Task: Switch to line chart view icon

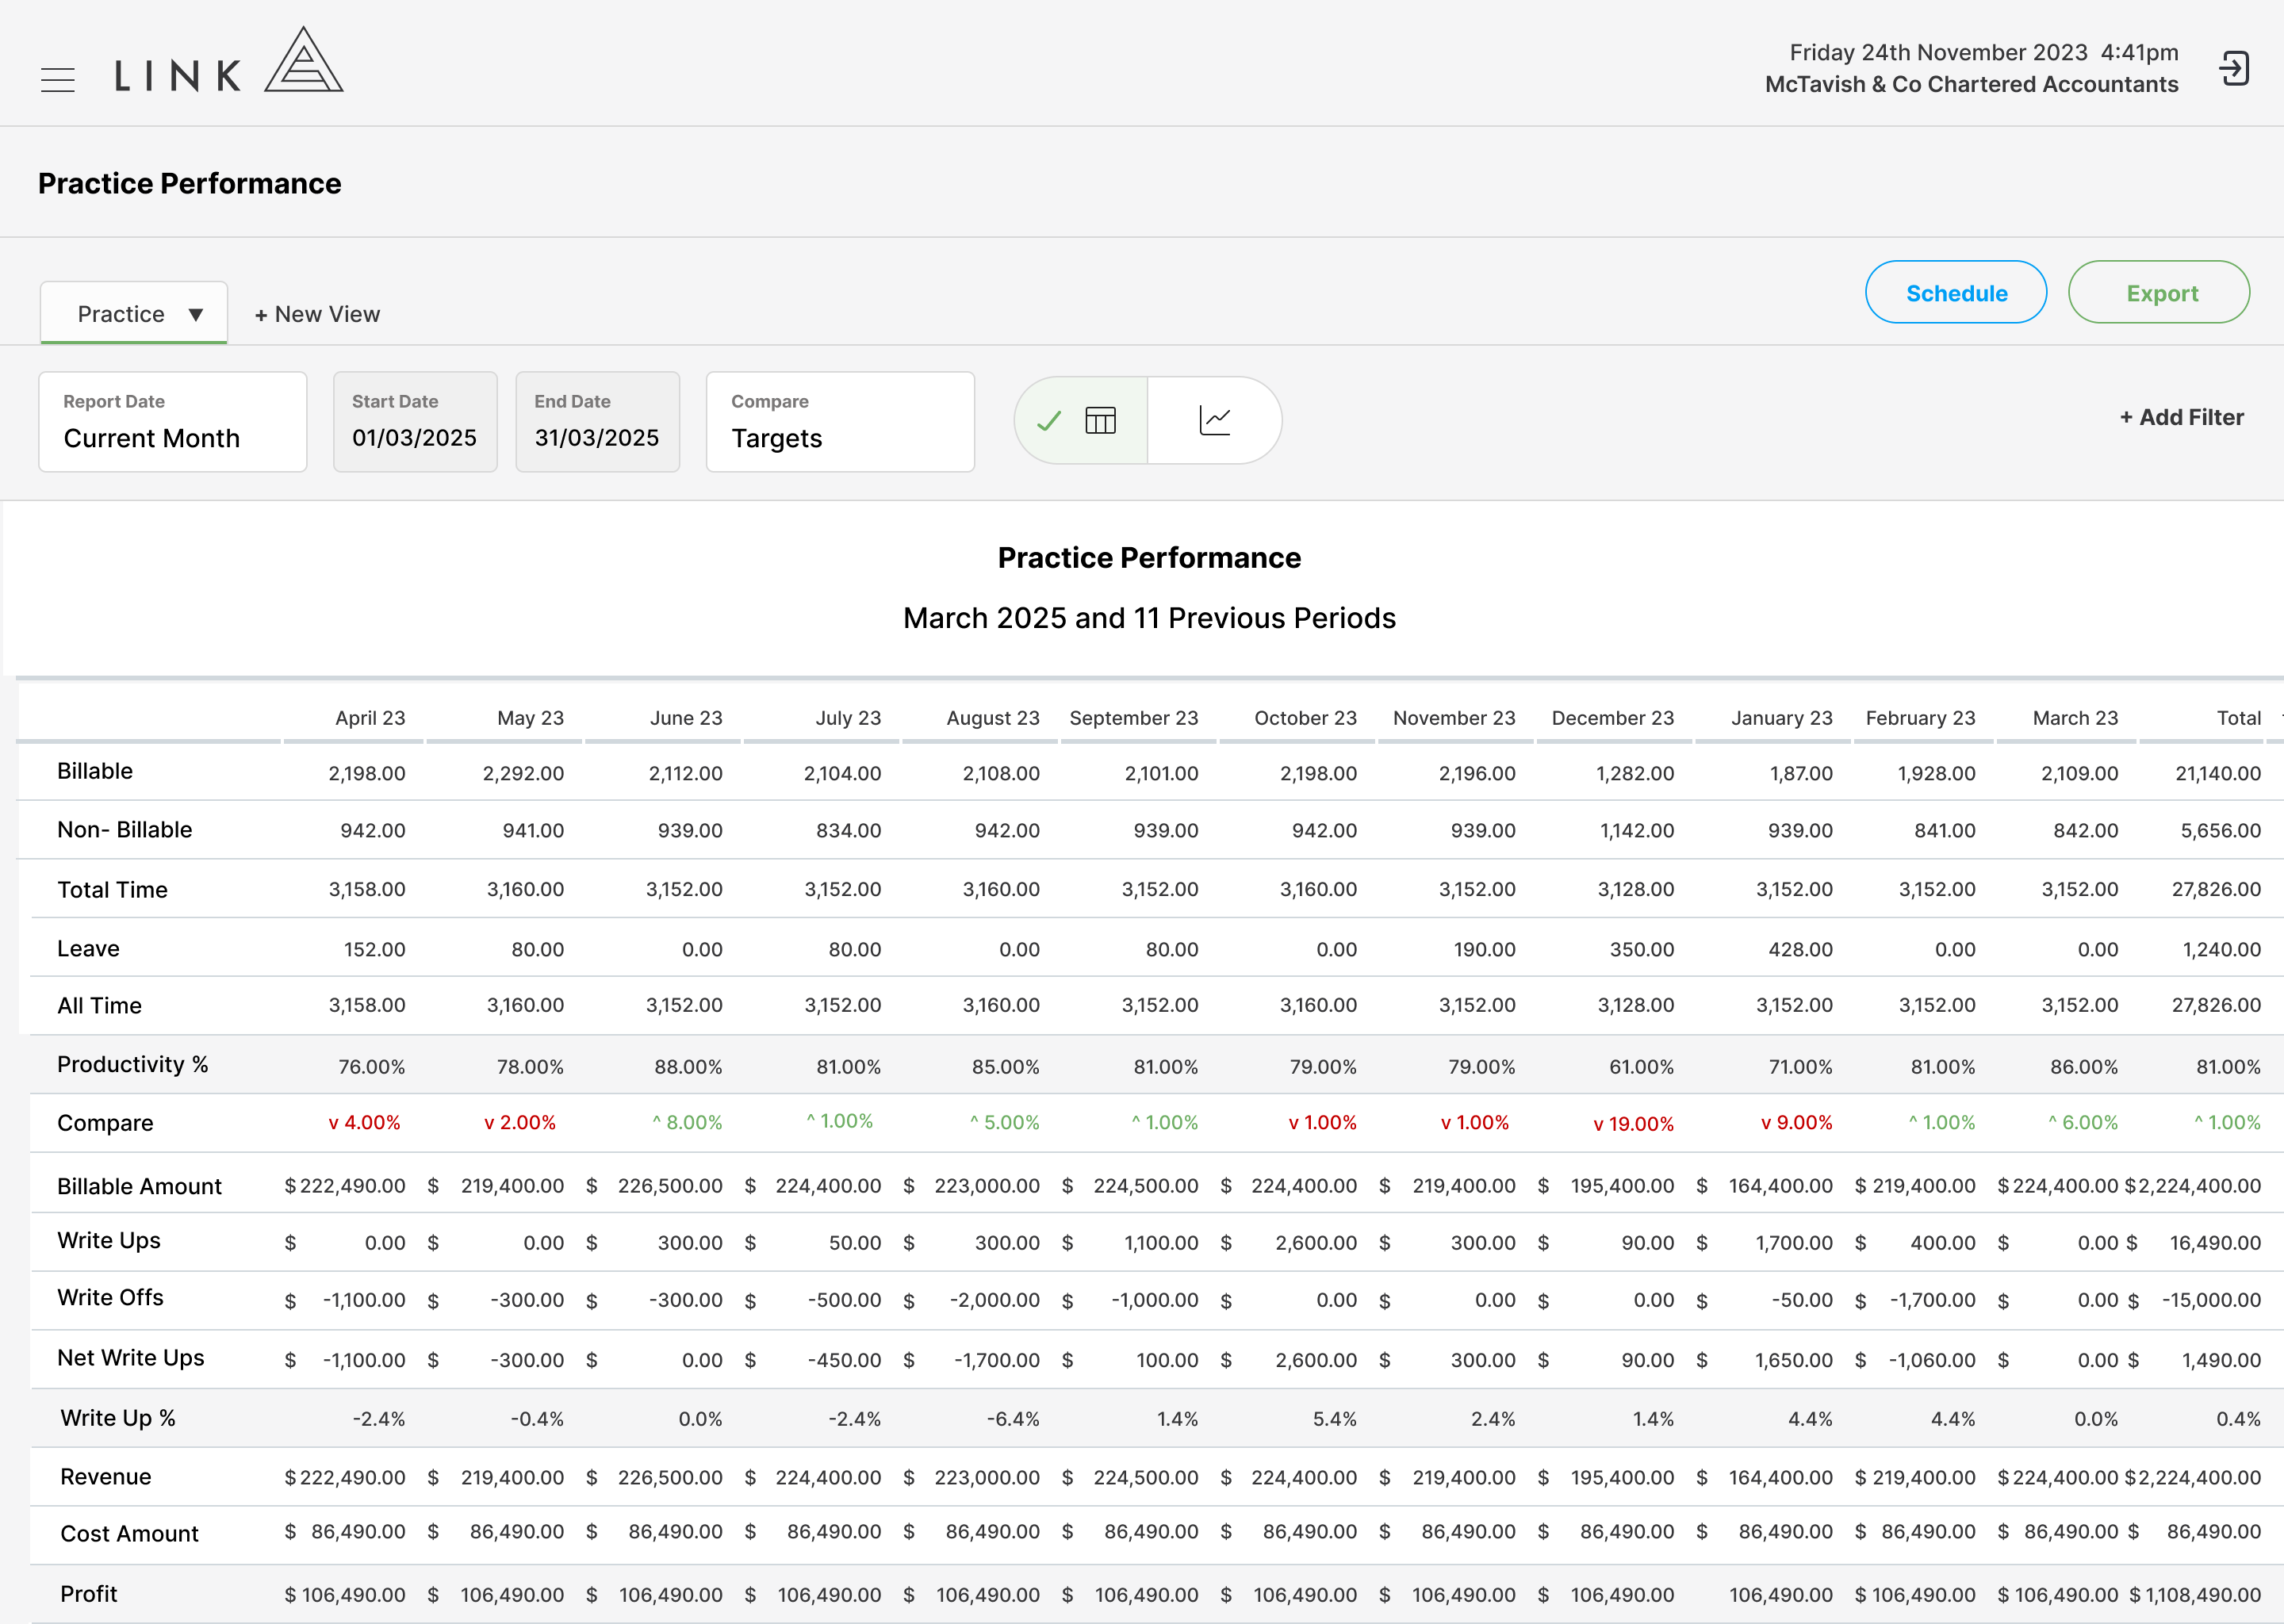Action: coord(1215,420)
